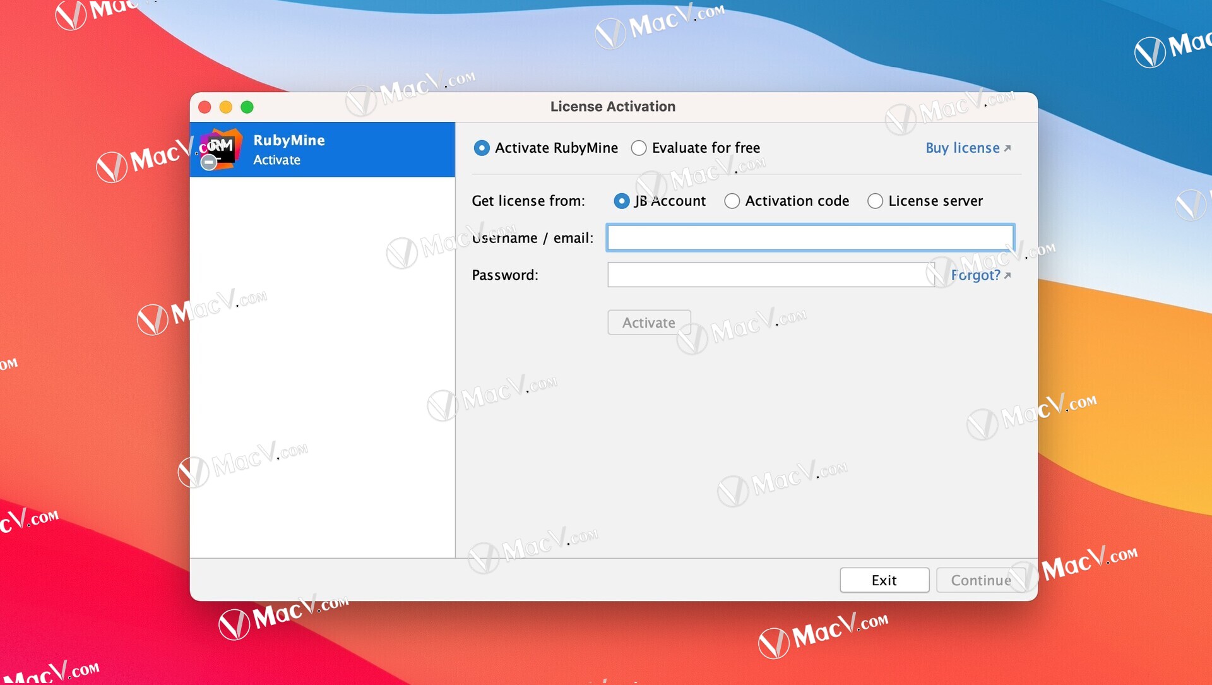Toggle Evaluate for free option
This screenshot has width=1212, height=685.
pos(639,147)
